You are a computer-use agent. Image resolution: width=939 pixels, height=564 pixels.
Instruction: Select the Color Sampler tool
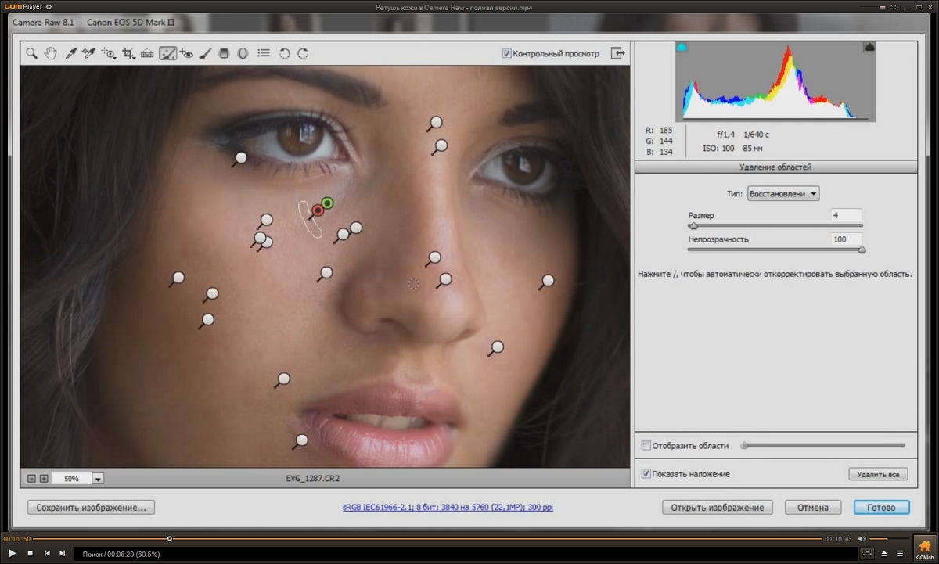coord(88,53)
